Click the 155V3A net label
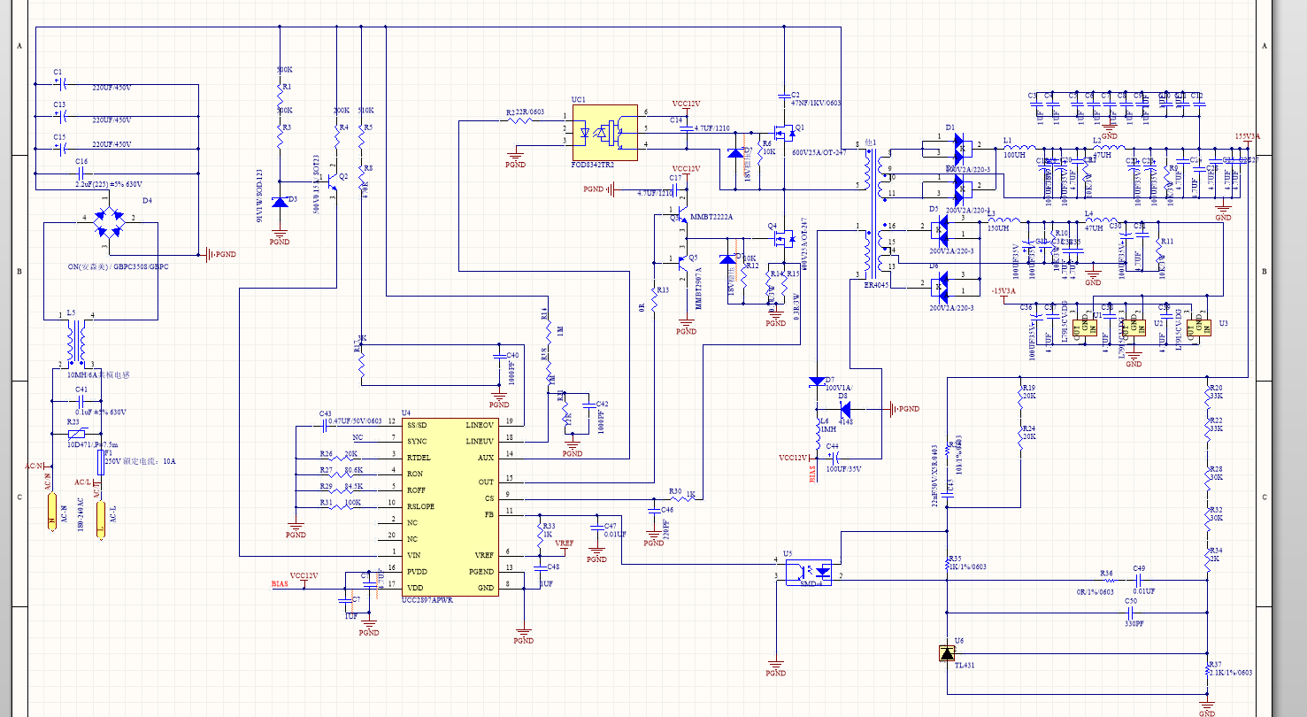This screenshot has width=1307, height=717. point(1248,135)
